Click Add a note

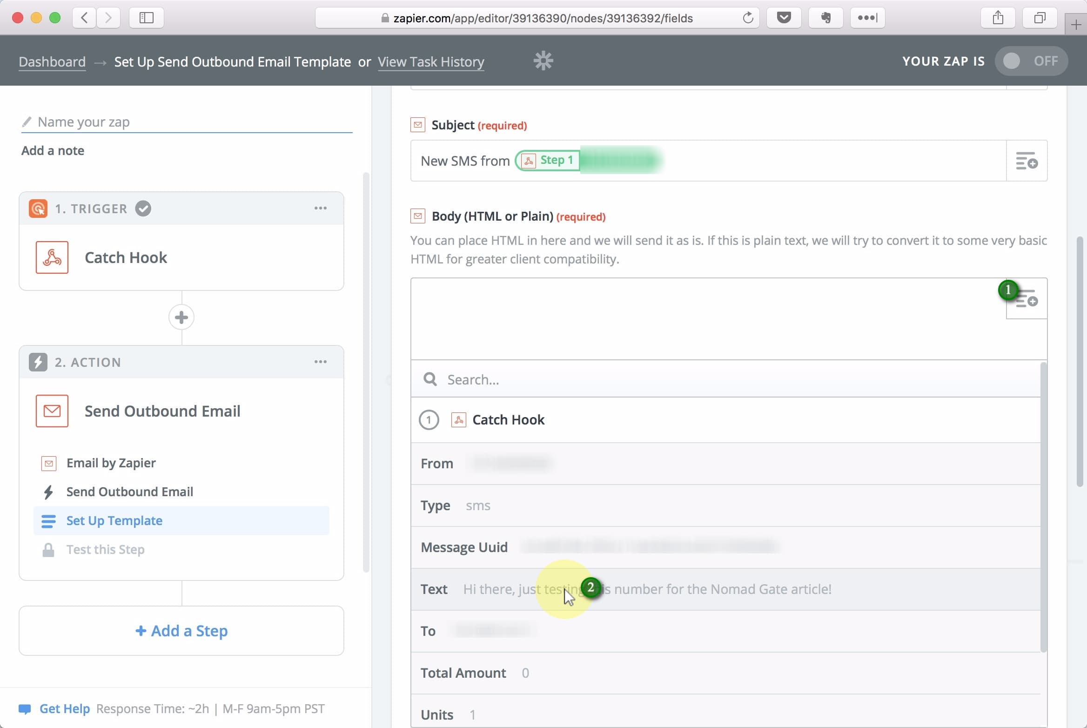53,151
